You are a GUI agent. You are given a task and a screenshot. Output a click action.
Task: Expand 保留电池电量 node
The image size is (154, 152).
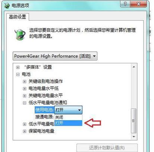tap(25, 131)
